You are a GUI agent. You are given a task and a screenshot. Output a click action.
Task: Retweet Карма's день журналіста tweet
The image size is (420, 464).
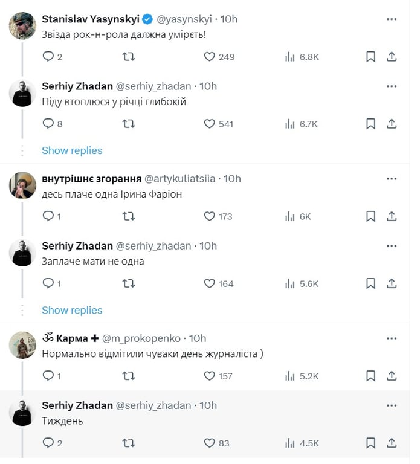[129, 376]
